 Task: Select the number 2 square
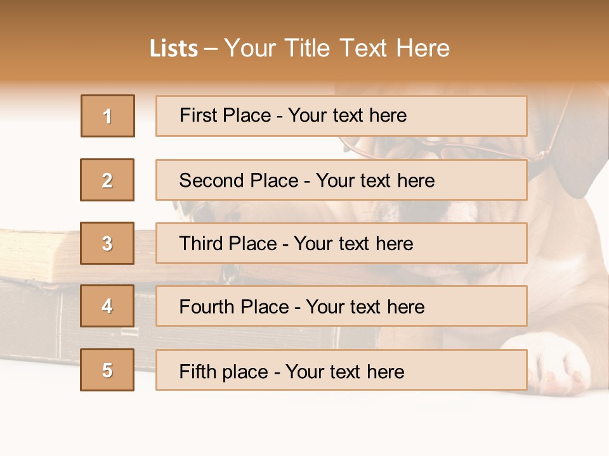107,180
